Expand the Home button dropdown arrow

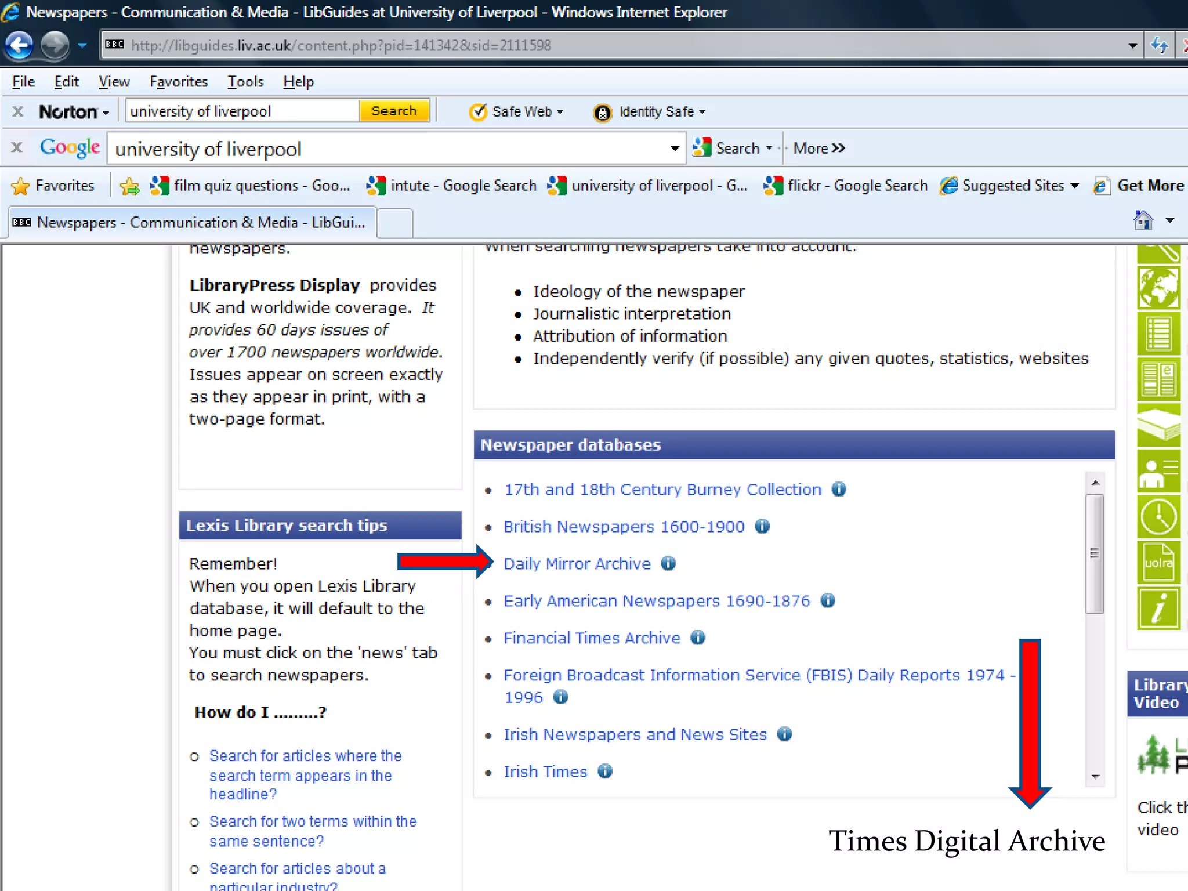coord(1170,220)
